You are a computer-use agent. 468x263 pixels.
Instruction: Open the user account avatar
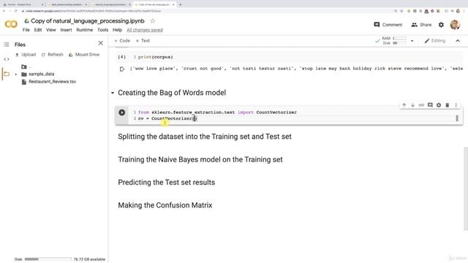(455, 25)
